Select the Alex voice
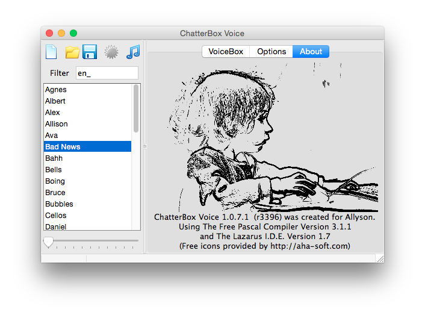Screen dimensions: 425x318 53,113
